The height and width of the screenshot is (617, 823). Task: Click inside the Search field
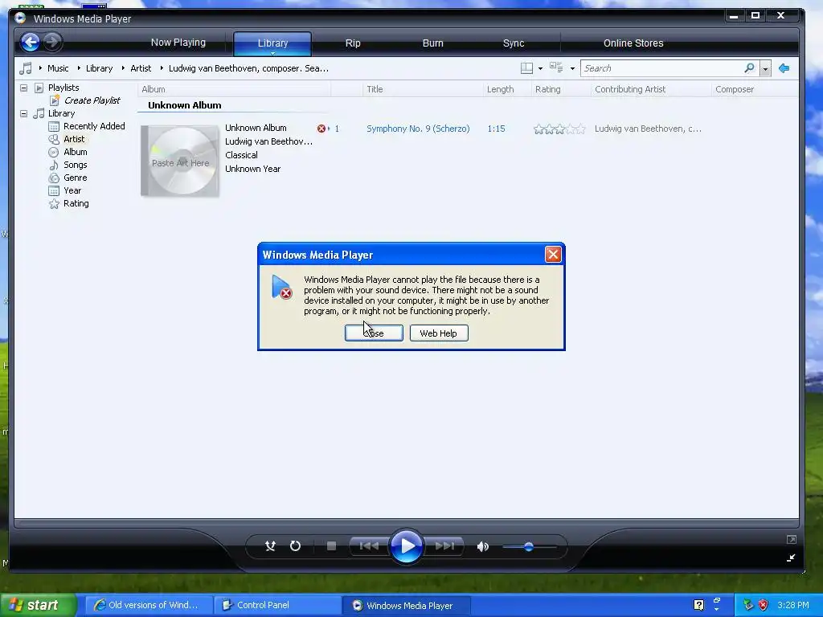click(x=662, y=68)
